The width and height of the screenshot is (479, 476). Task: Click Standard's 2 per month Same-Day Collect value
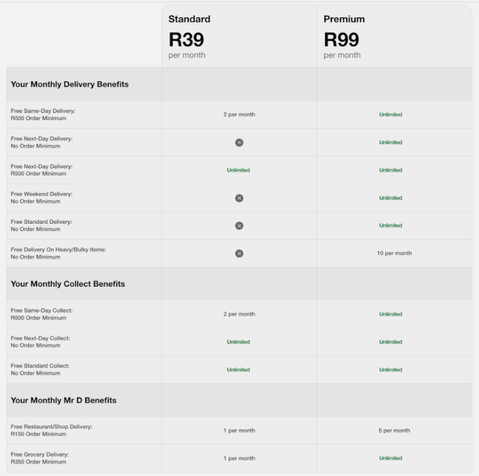(x=239, y=314)
